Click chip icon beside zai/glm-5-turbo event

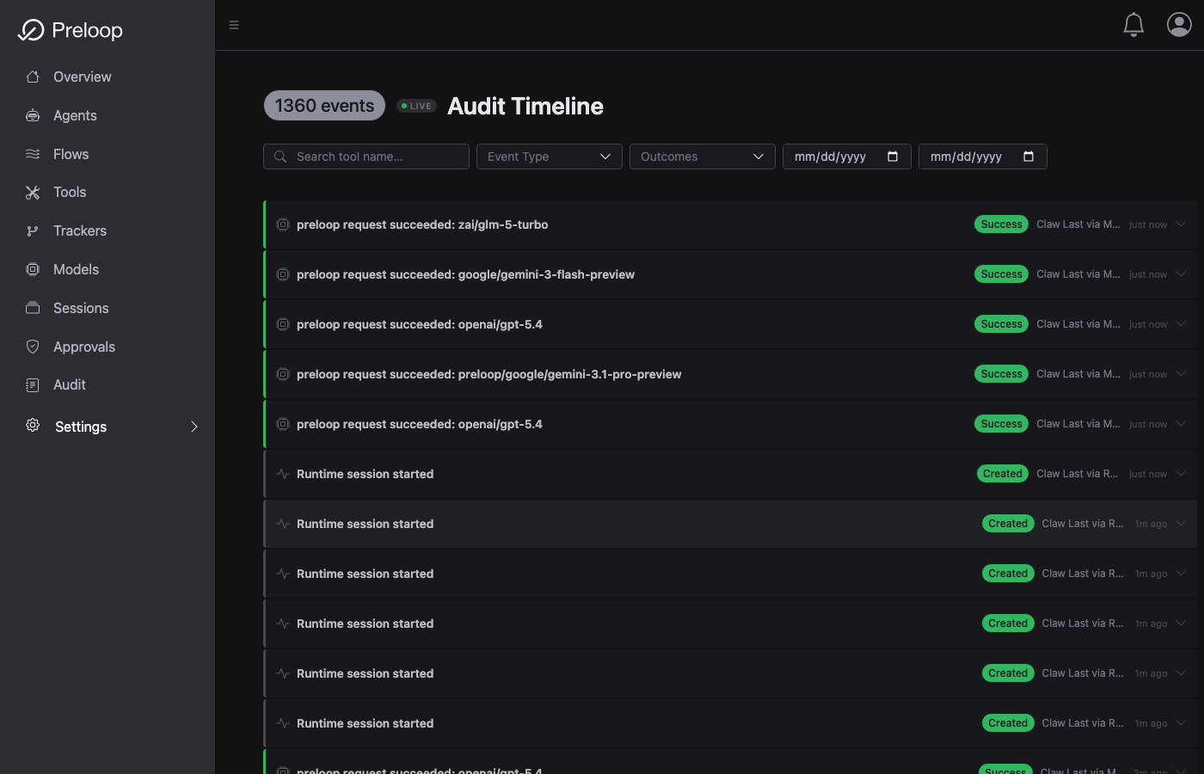pyautogui.click(x=283, y=224)
